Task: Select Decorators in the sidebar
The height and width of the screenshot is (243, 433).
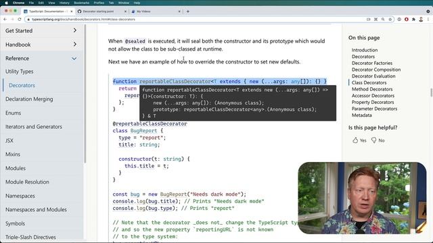Action: pyautogui.click(x=22, y=85)
